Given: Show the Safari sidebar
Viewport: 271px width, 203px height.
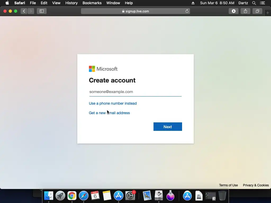Looking at the screenshot, I should click(42, 11).
